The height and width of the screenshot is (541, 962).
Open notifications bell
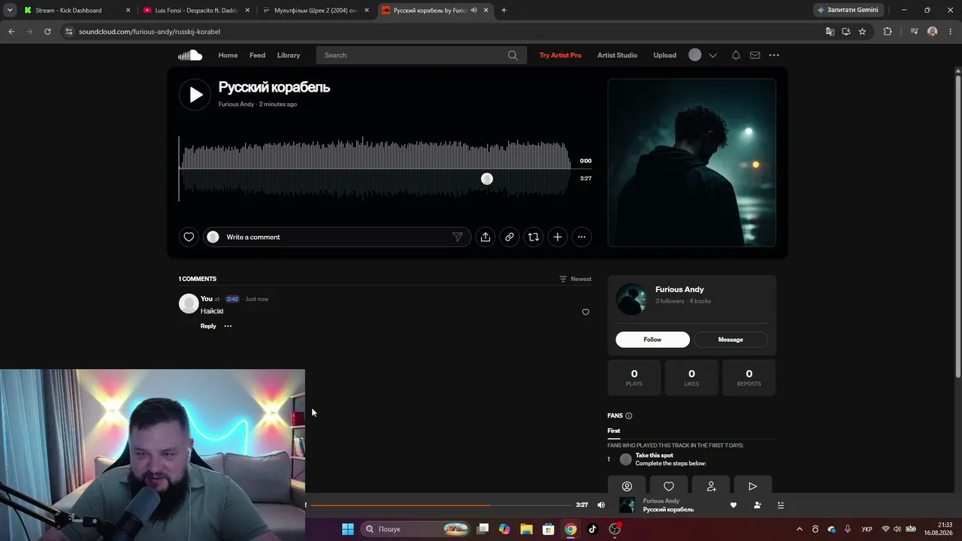[736, 55]
